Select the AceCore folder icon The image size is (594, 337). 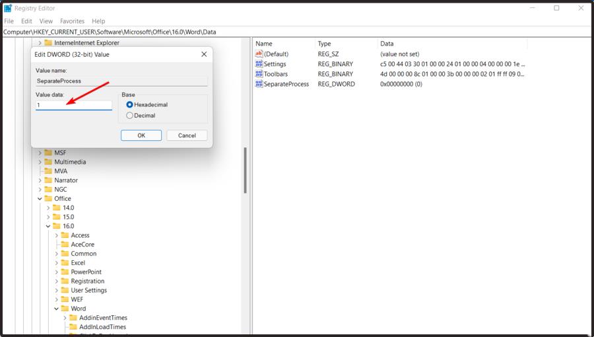(65, 244)
